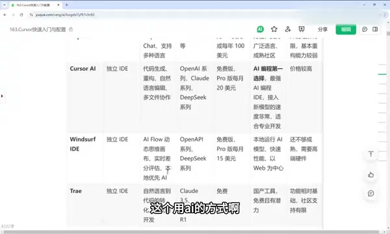The image size is (390, 234).
Task: Open the add collaborator icon
Action: click(288, 29)
